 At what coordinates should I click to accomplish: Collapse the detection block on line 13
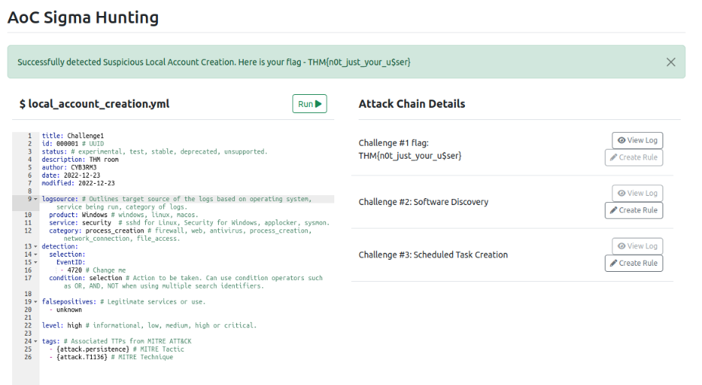point(36,246)
